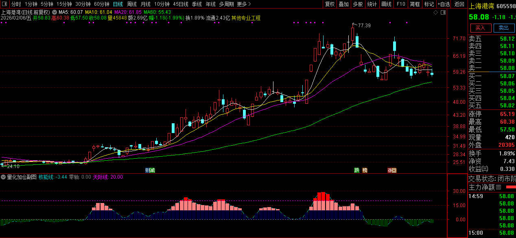Click the MA5: 60.07 indicator label

pyautogui.click(x=71, y=13)
